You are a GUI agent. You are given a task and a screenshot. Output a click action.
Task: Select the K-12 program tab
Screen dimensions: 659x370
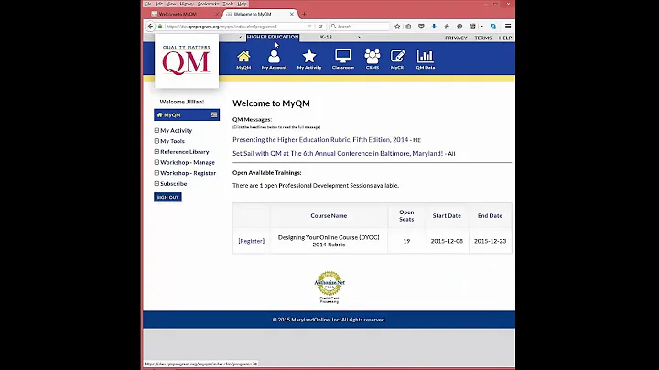pyautogui.click(x=326, y=37)
